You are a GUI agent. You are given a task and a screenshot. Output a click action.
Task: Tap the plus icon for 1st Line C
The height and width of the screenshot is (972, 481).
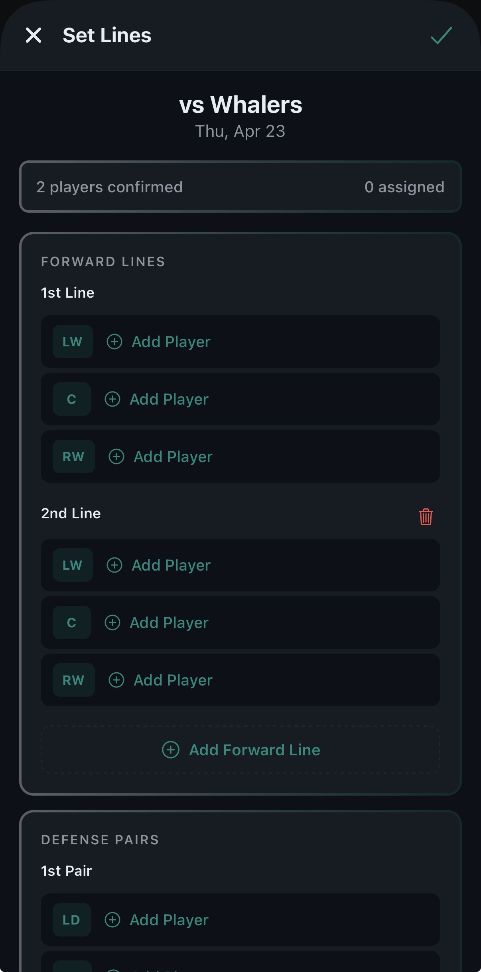click(x=112, y=399)
